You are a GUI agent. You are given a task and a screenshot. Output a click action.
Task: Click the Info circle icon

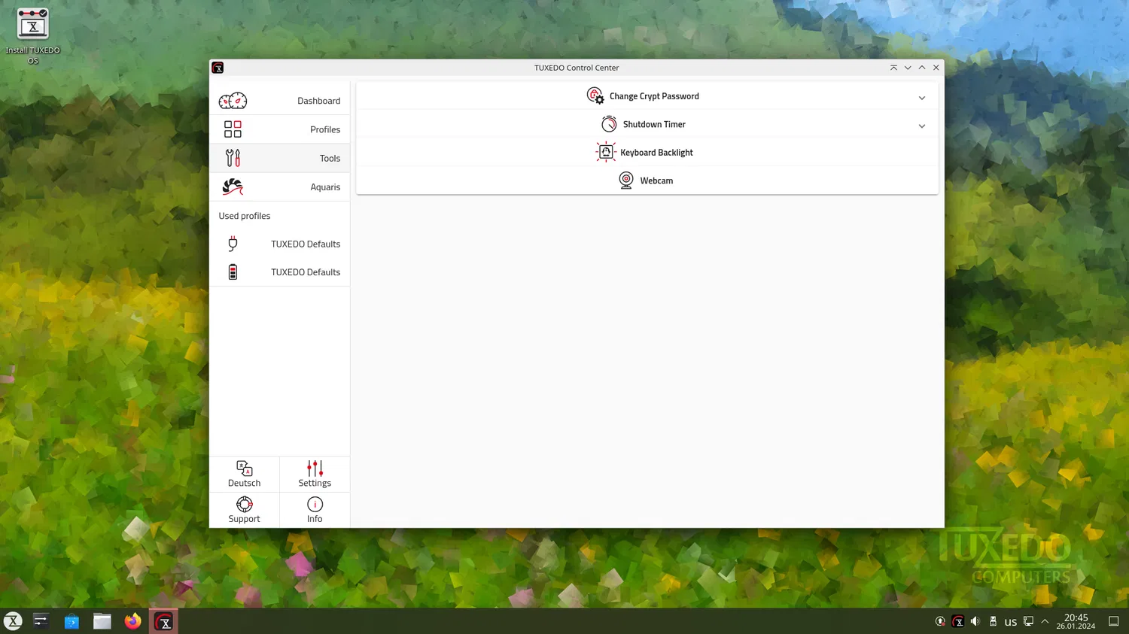tap(315, 504)
